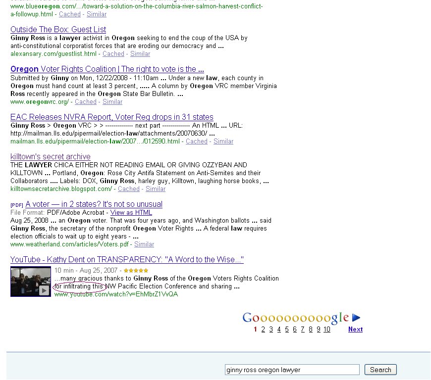The width and height of the screenshot is (431, 380).
Task: Go to results page 7
Action: [303, 329]
